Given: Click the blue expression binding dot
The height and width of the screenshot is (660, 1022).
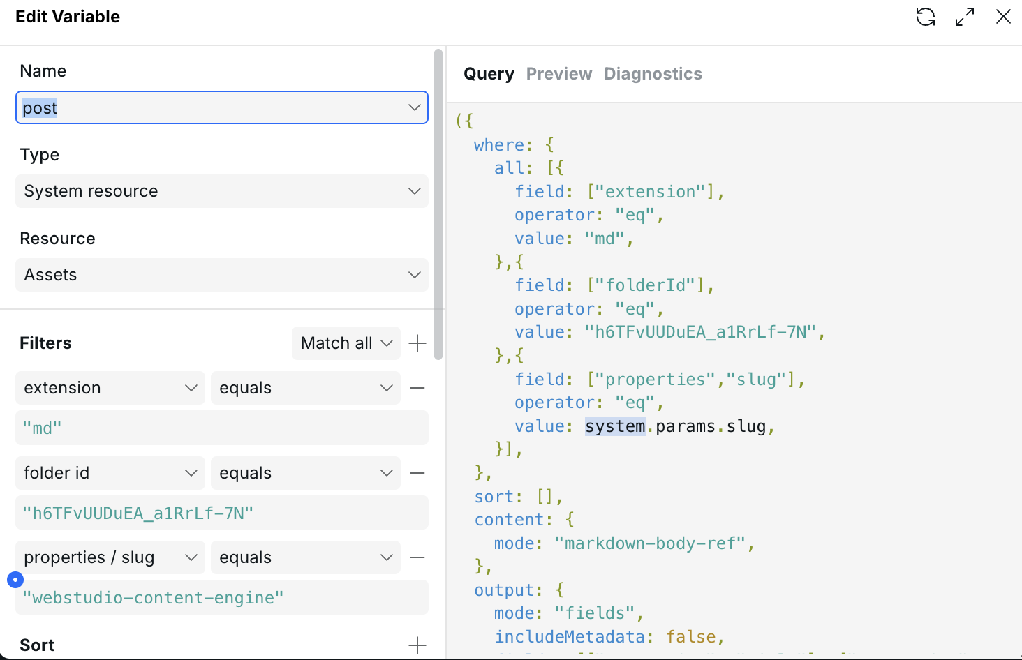Looking at the screenshot, I should pyautogui.click(x=15, y=580).
